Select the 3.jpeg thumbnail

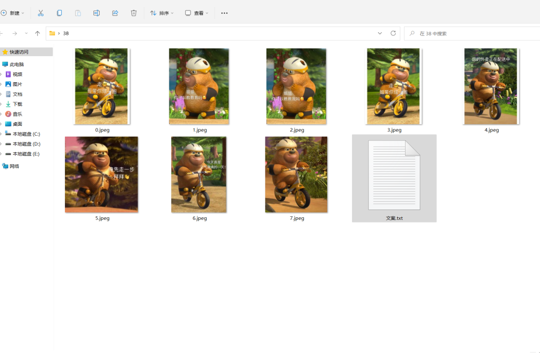[x=394, y=86]
